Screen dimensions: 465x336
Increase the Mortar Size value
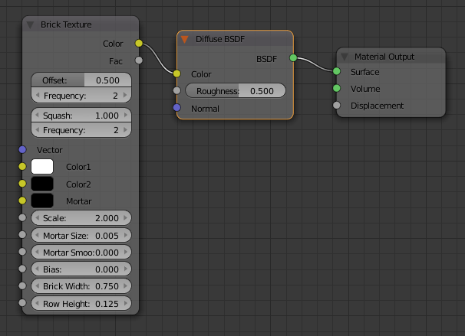(x=125, y=235)
